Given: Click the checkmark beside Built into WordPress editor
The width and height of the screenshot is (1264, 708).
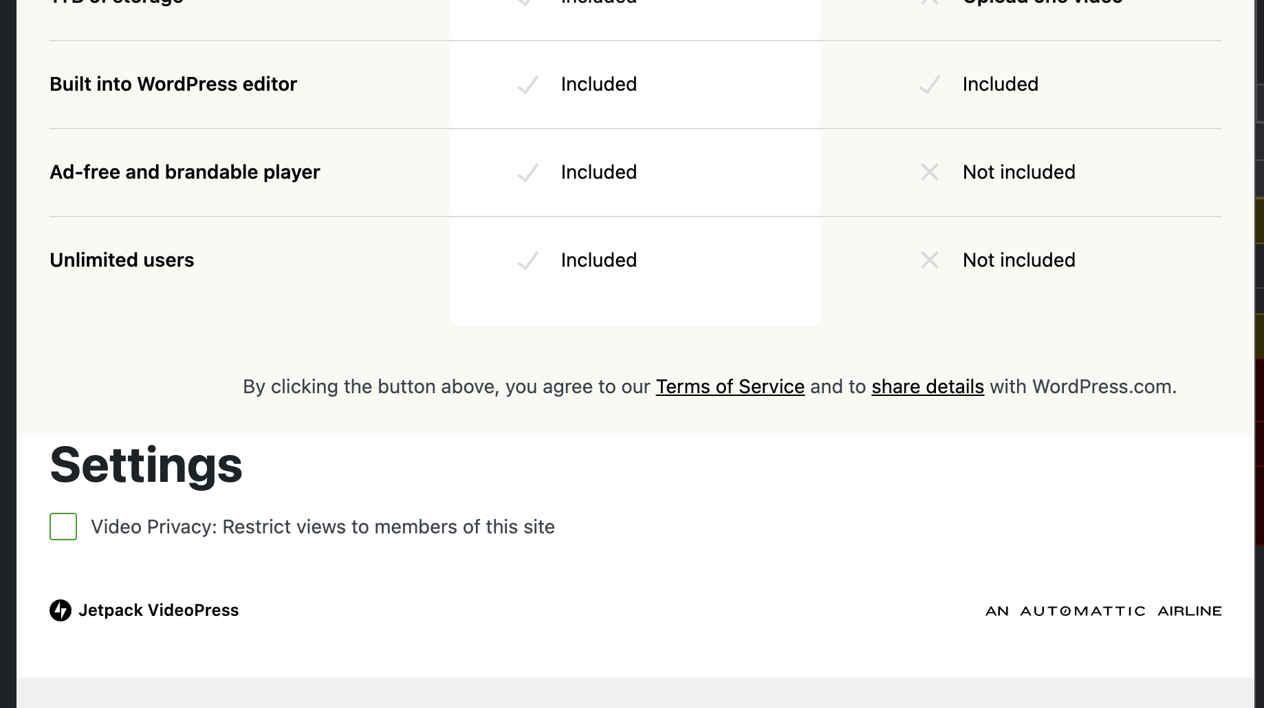Looking at the screenshot, I should click(x=526, y=85).
